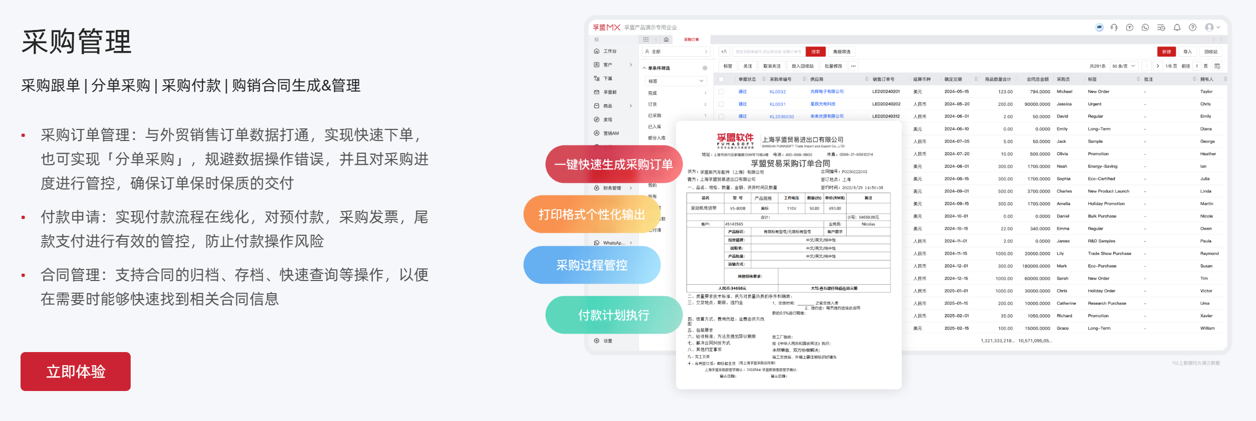Click the red 新建 button
This screenshot has height=421, width=1256.
[x=1166, y=52]
